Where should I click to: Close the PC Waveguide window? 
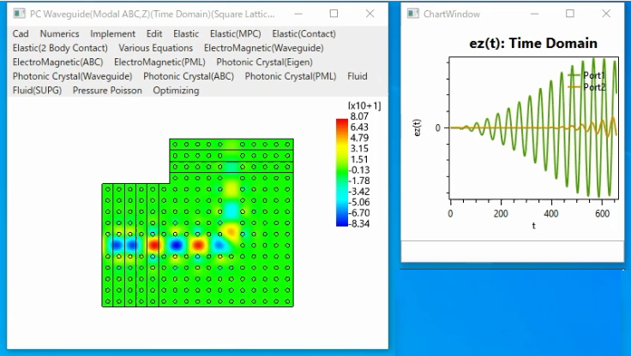click(x=370, y=14)
